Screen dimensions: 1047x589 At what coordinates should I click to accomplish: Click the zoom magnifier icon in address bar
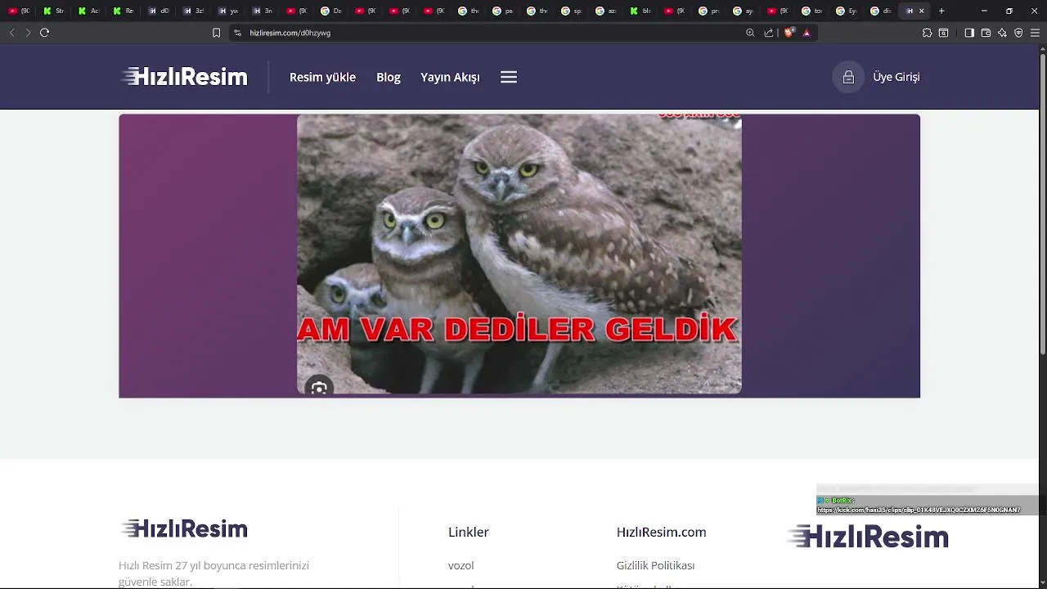(x=750, y=33)
